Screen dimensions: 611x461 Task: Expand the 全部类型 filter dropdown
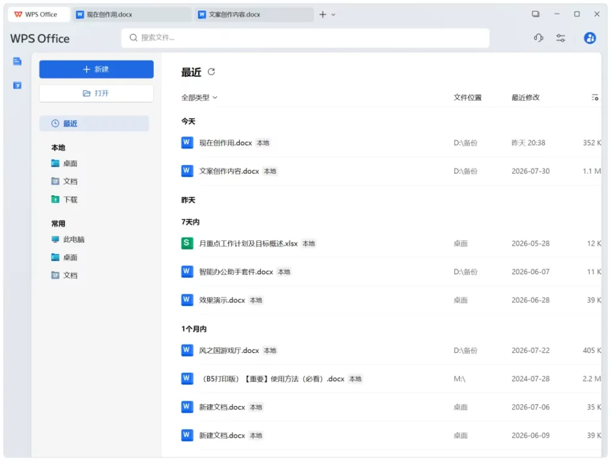pyautogui.click(x=199, y=97)
